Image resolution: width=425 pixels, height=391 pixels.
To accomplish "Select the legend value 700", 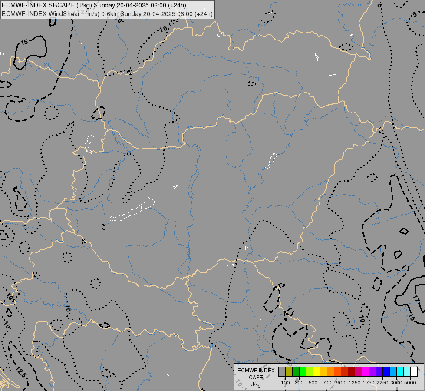I will pos(327,383).
